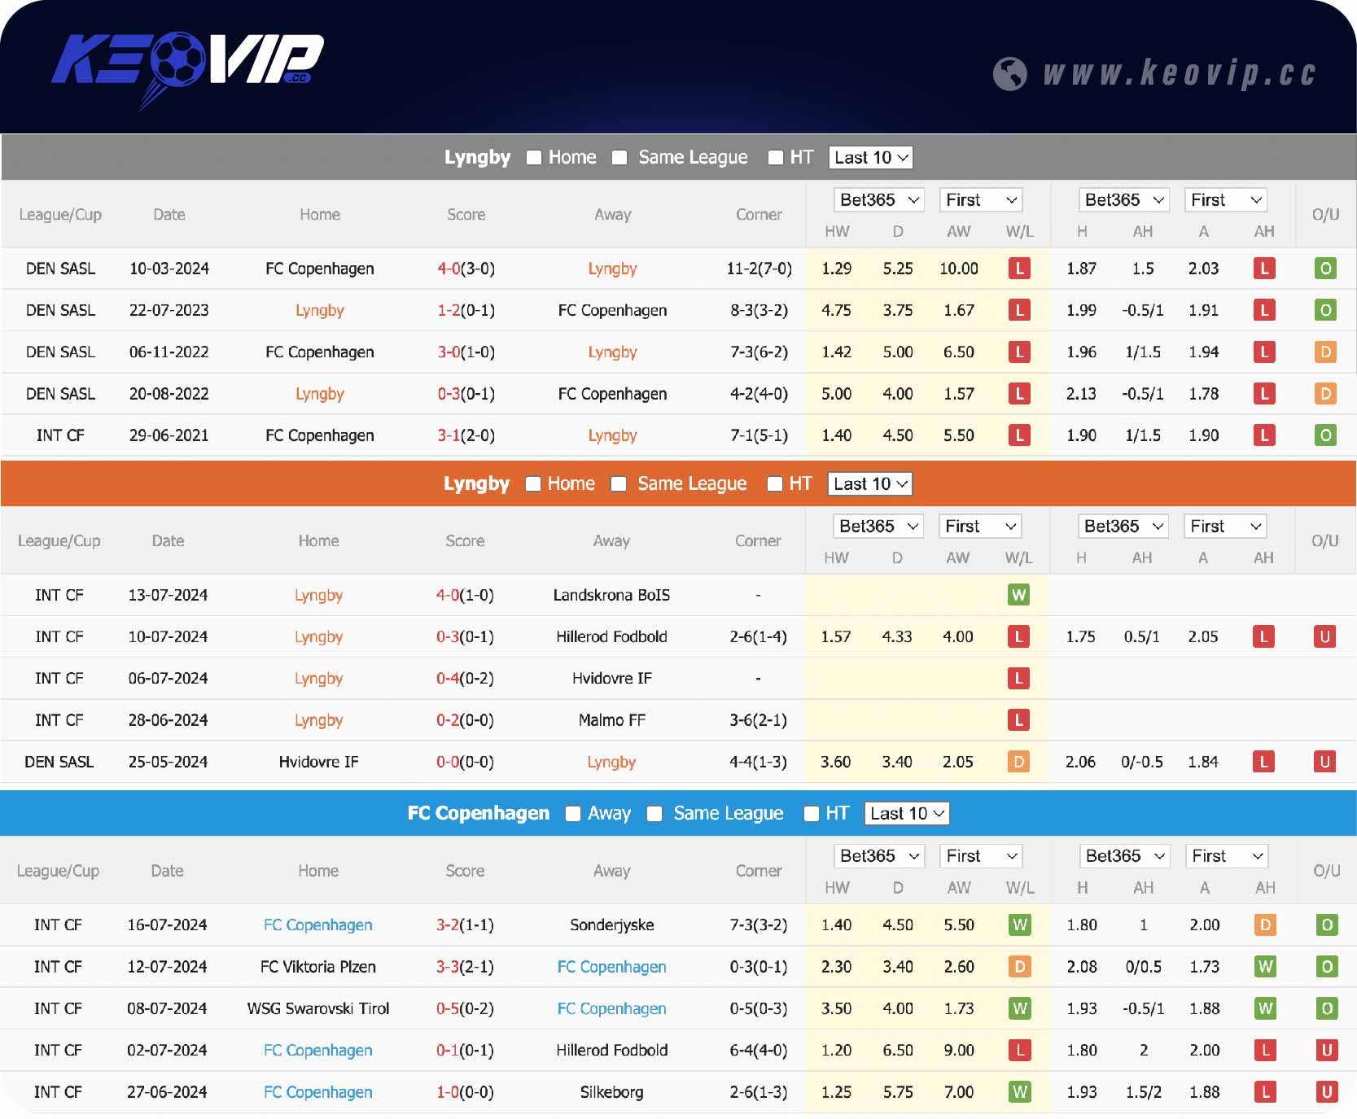Screen dimensions: 1357x1119
Task: Click the 4-0(3-0) score in first row
Action: click(x=466, y=269)
